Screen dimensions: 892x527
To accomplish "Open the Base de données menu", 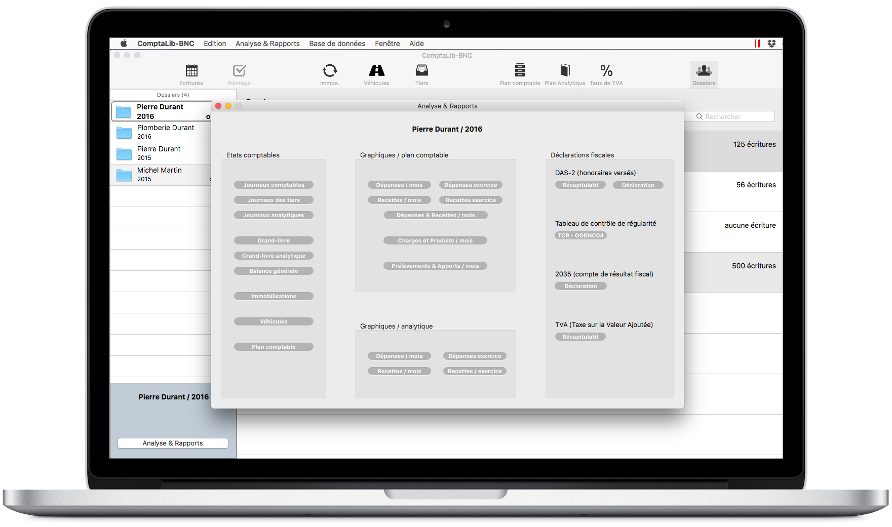I will (337, 44).
